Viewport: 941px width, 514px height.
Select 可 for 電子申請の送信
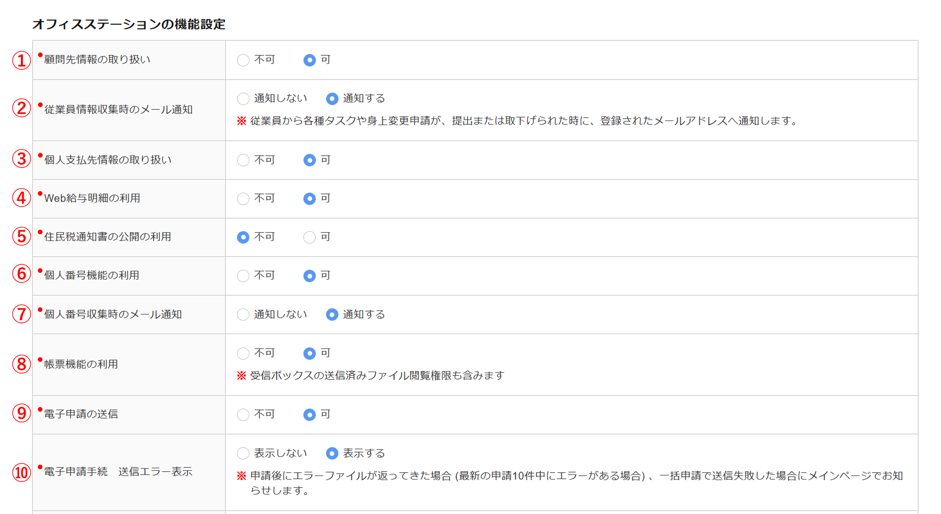coord(309,414)
